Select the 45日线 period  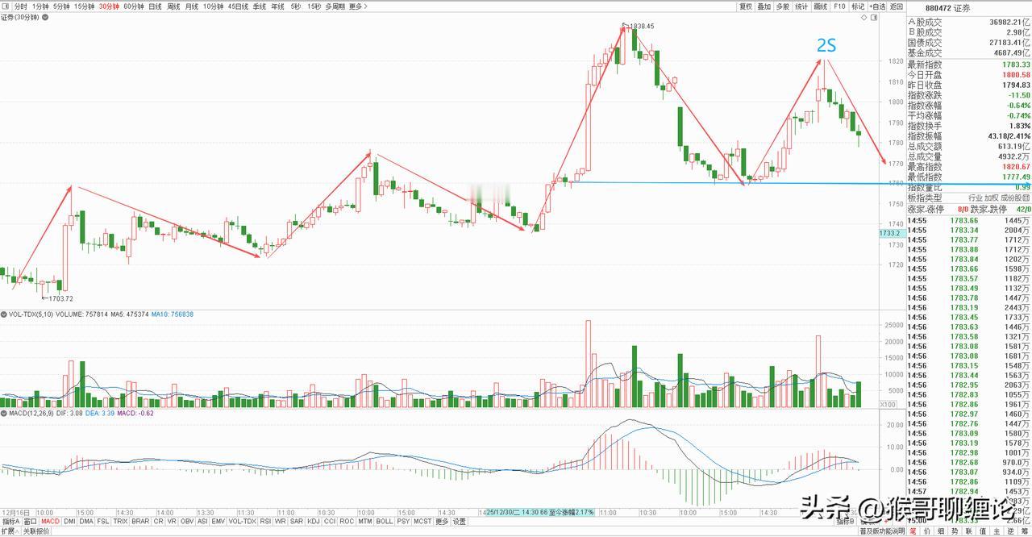coord(238,6)
